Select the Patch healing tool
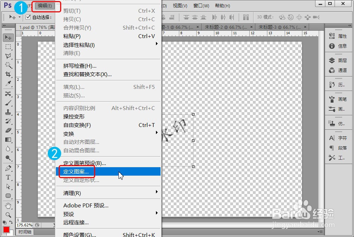354x237 pixels. (x=8, y=93)
